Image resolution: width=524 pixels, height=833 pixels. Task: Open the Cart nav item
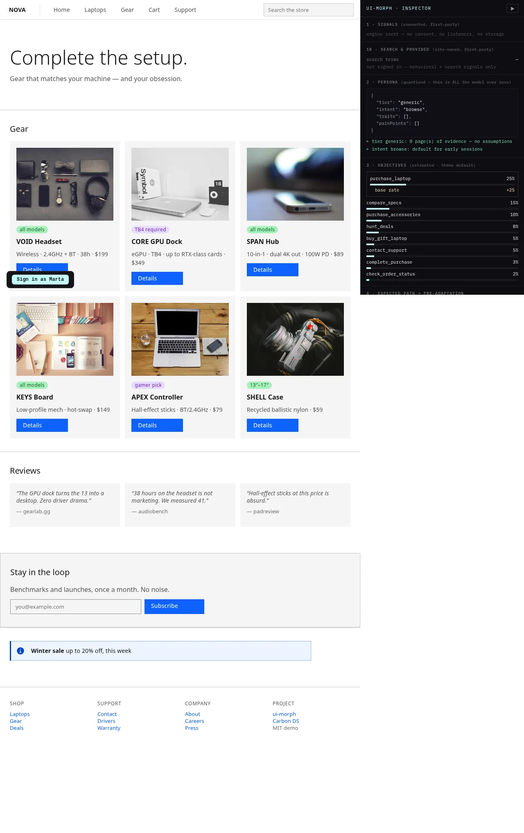click(154, 10)
